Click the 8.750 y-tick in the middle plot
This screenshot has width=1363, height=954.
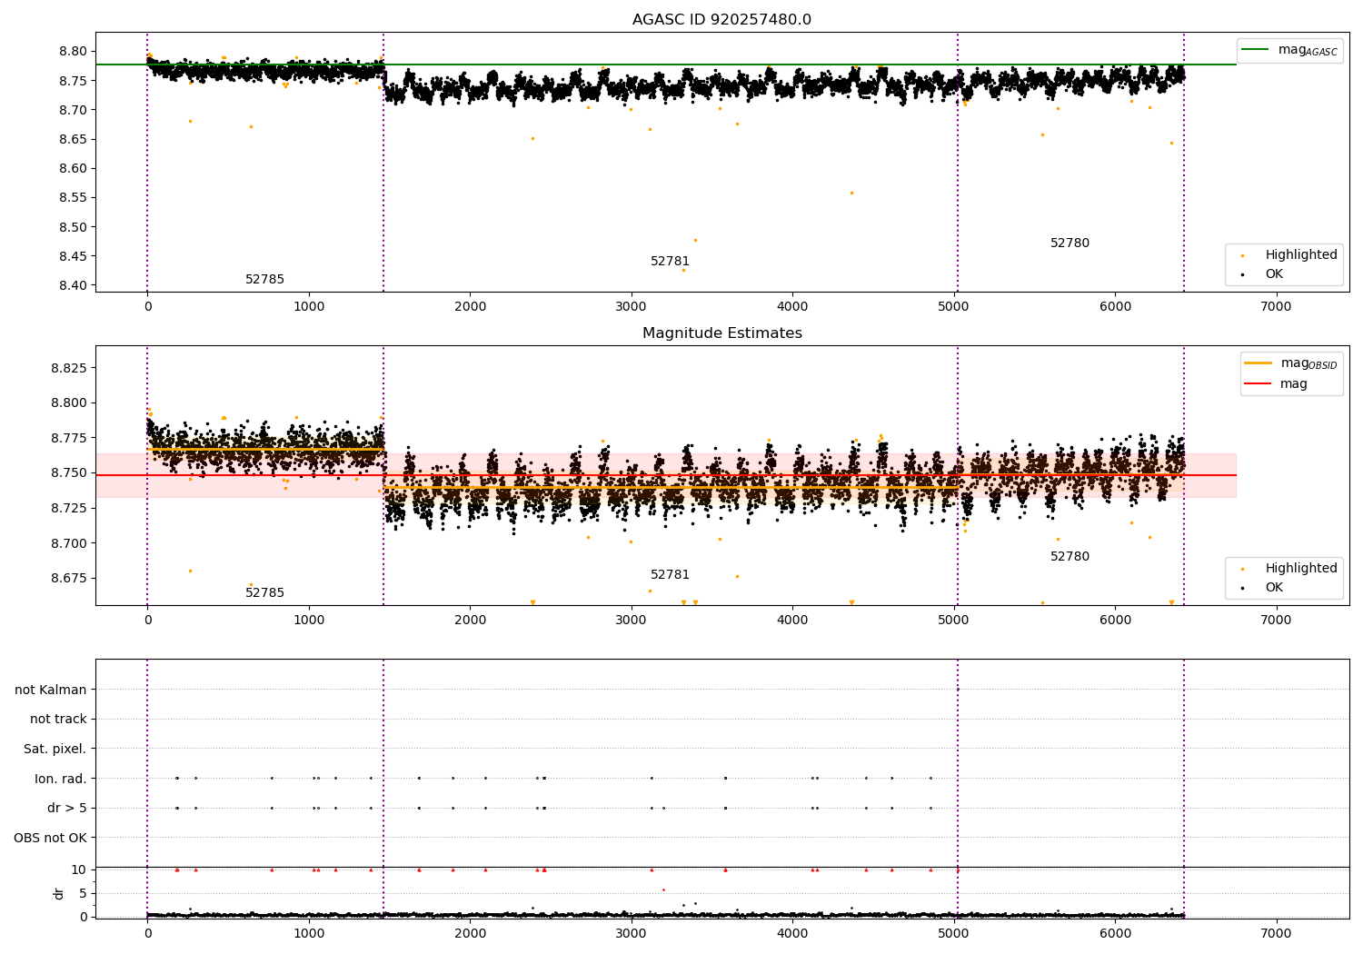tap(69, 473)
